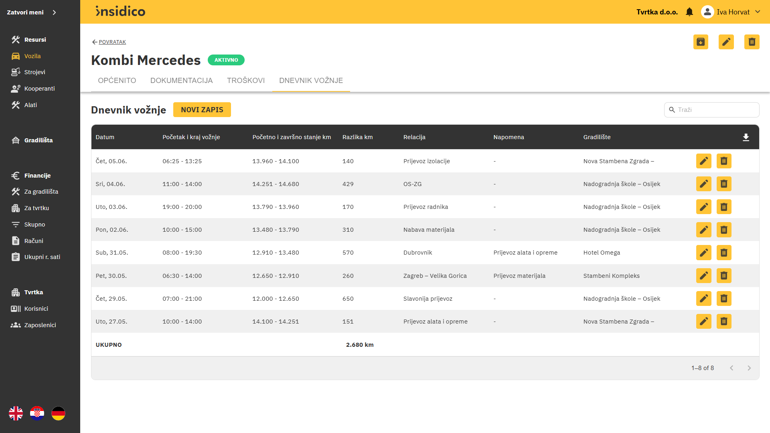Click the delete vehicle trash icon
The image size is (770, 433).
(x=752, y=42)
